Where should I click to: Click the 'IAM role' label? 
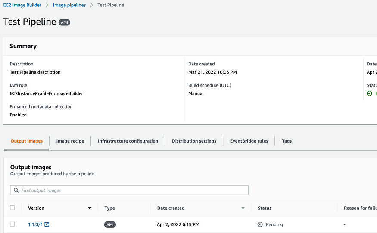(19, 85)
